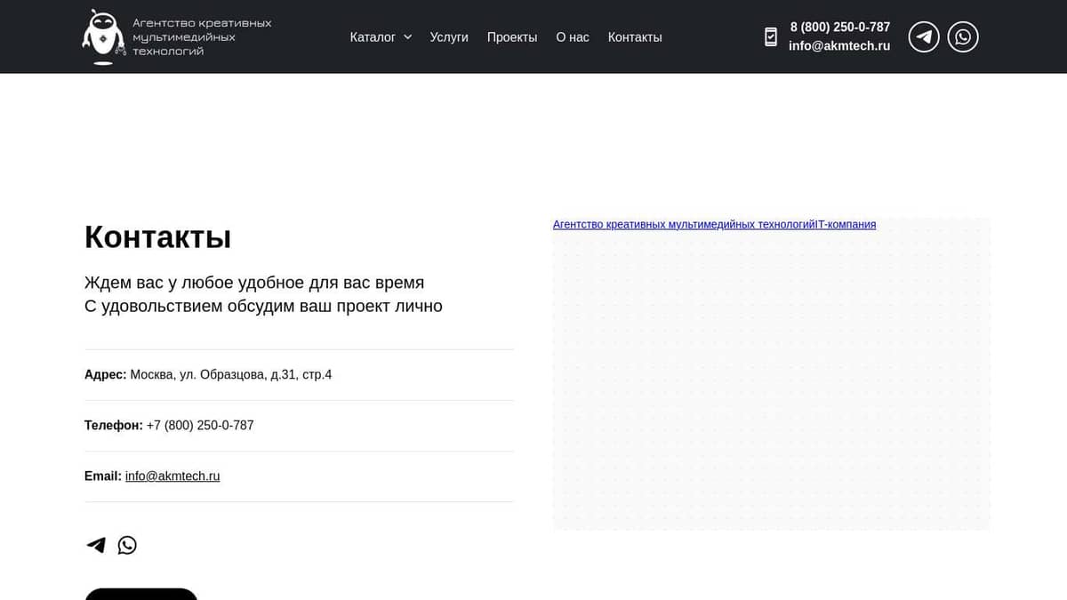Click the address Москва, ул. Образцова, д.31, стр.4

coord(231,375)
